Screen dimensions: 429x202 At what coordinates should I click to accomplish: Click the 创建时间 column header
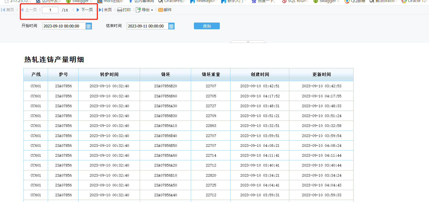click(x=260, y=75)
